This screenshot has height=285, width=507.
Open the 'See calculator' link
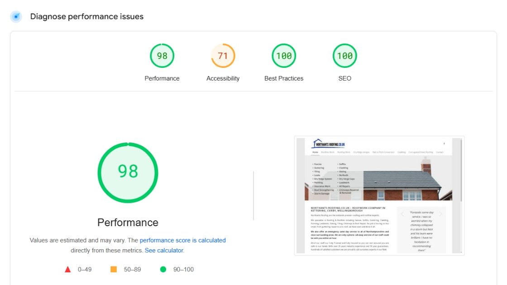[164, 251]
